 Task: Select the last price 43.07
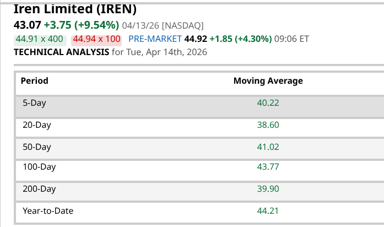coord(28,25)
